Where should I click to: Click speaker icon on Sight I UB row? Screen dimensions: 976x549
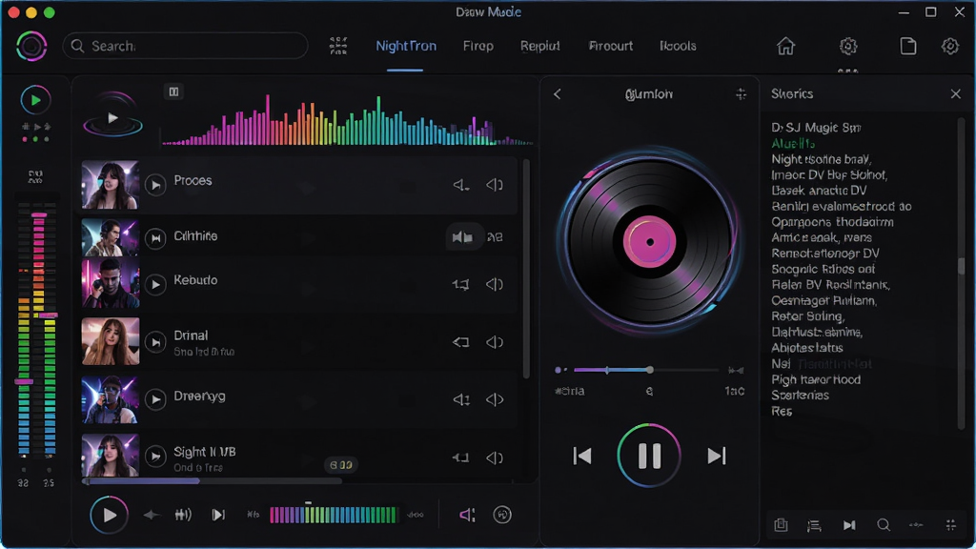point(460,457)
